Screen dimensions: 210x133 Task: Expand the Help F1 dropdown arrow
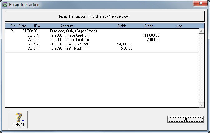(23, 121)
